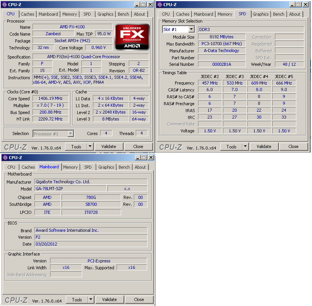Maximize the CPU tab window
The height and width of the screenshot is (306, 312).
click(143, 5)
